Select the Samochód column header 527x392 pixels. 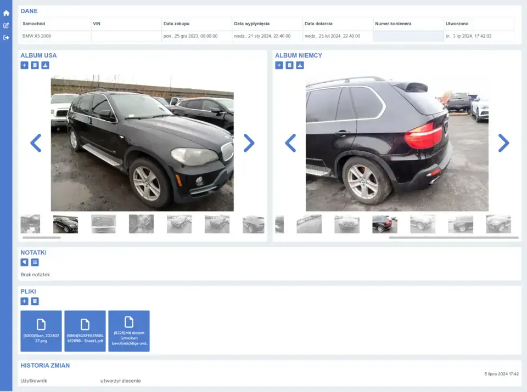(x=35, y=24)
